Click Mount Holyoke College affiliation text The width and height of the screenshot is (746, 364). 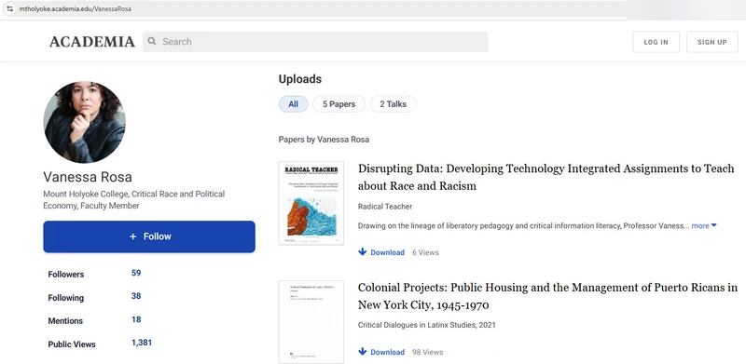coord(133,199)
